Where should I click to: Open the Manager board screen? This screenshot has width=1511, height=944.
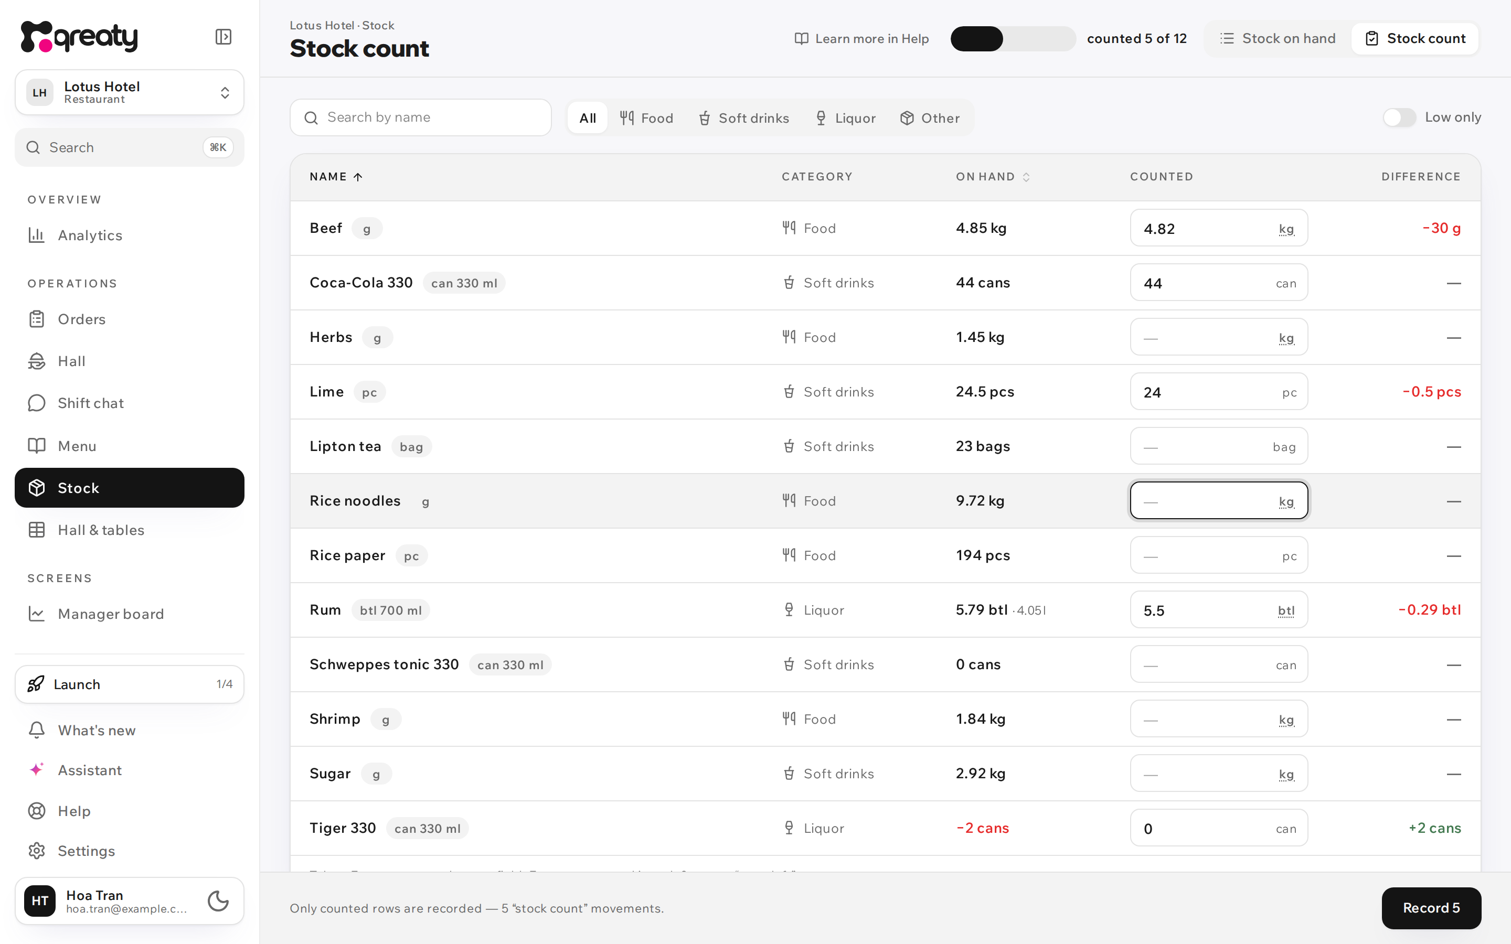coord(129,614)
